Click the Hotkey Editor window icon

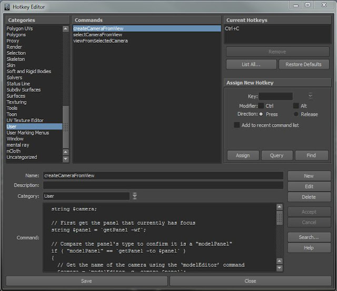(x=7, y=7)
